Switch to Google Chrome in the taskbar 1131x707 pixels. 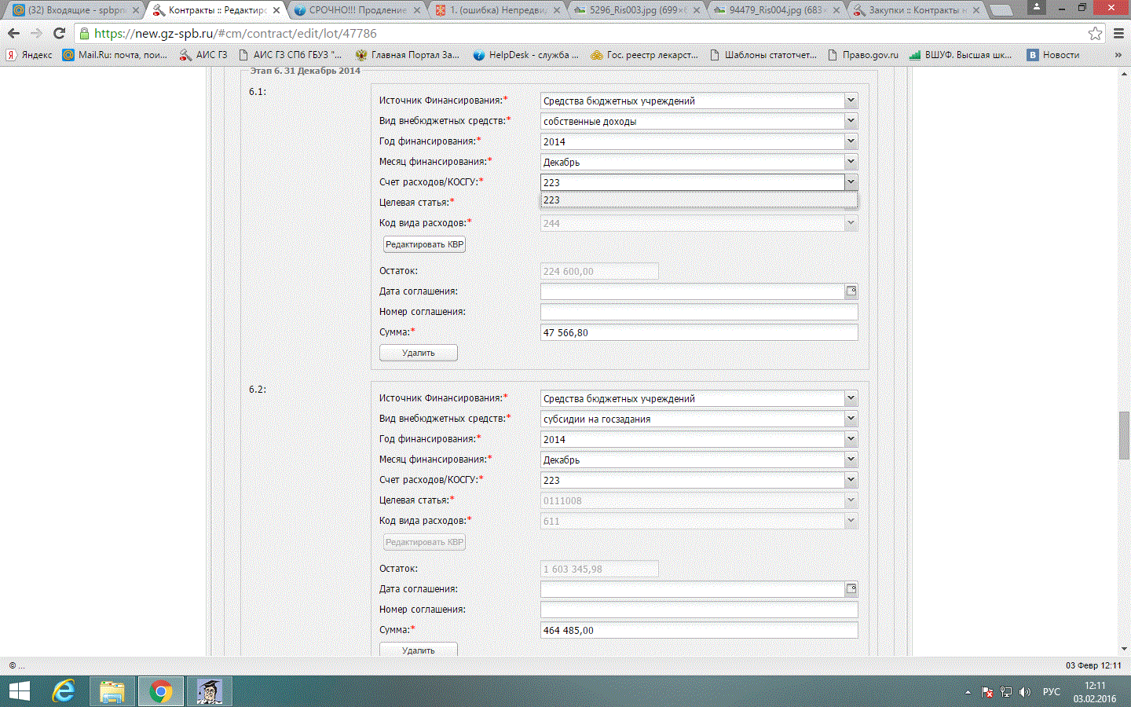pos(161,691)
